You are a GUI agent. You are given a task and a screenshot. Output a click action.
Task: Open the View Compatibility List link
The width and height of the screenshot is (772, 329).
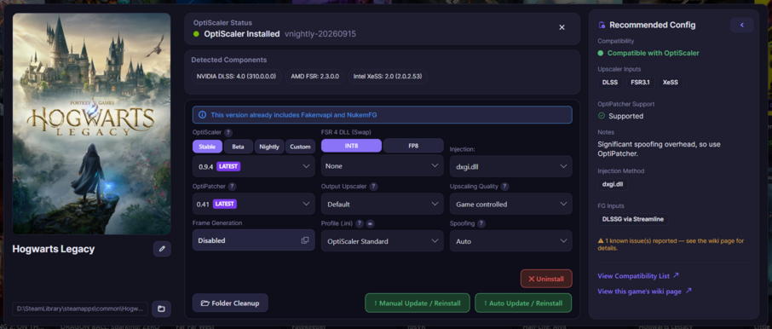click(x=638, y=276)
